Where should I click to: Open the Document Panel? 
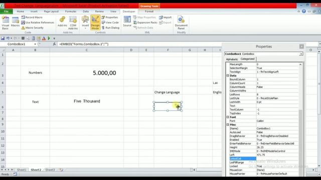181,23
